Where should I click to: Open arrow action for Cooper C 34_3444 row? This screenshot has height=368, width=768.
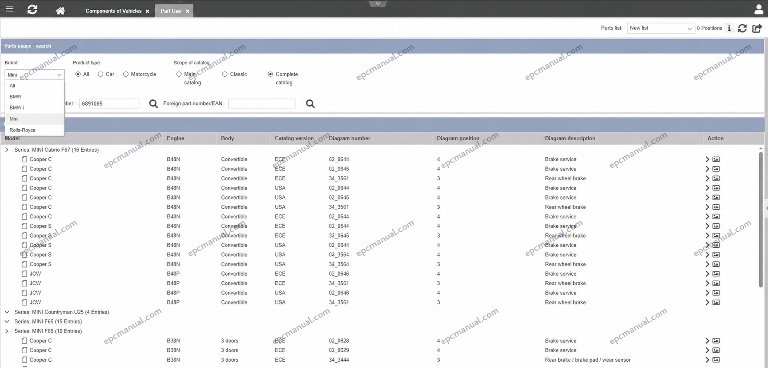pyautogui.click(x=707, y=360)
